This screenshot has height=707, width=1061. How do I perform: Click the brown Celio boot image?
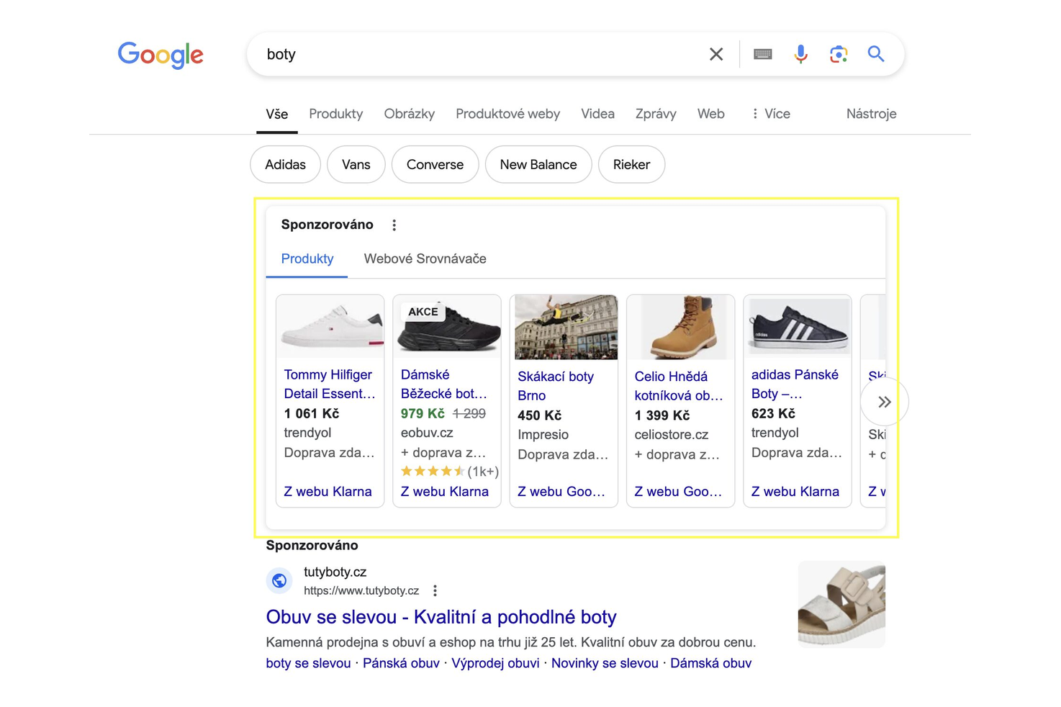click(x=681, y=327)
